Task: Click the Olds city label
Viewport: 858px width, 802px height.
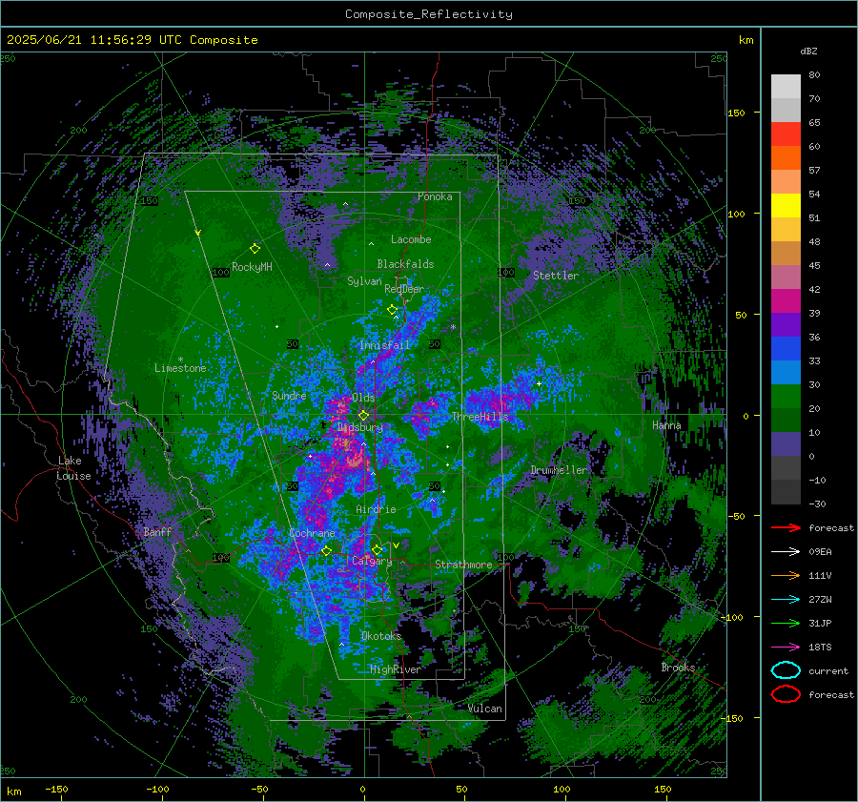Action: [363, 398]
